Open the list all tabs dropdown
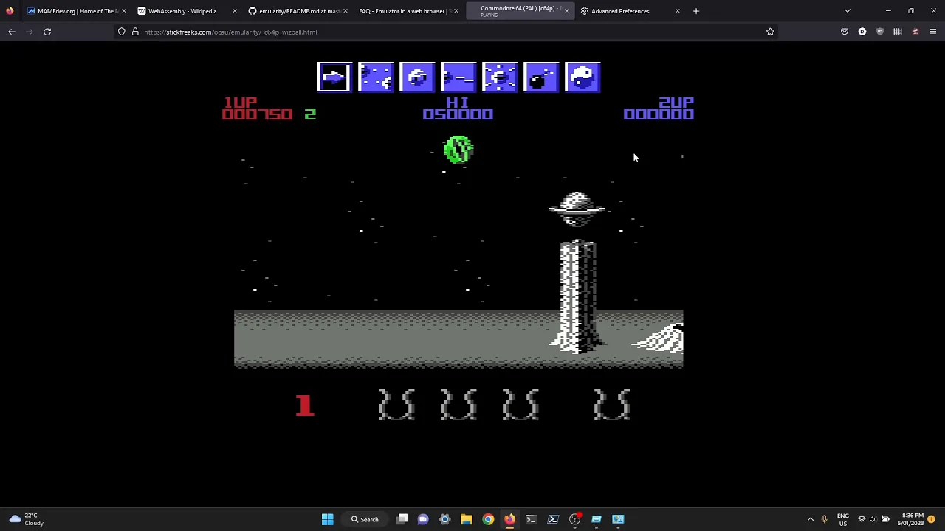945x531 pixels. point(848,11)
